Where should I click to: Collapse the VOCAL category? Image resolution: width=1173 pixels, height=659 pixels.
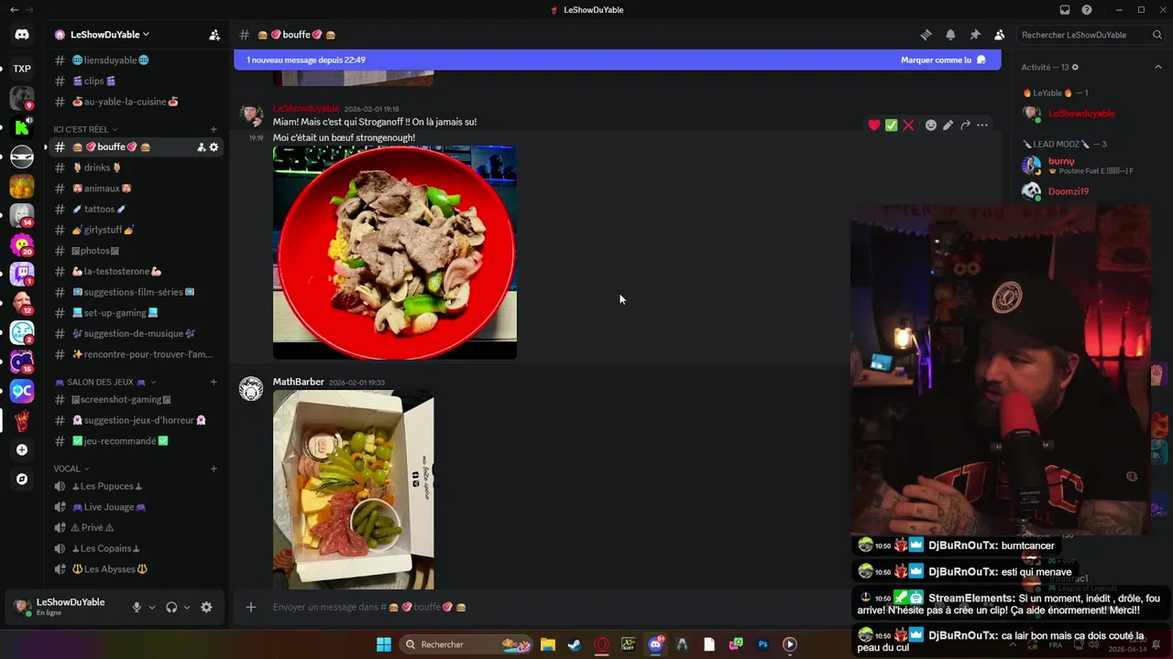click(x=72, y=469)
